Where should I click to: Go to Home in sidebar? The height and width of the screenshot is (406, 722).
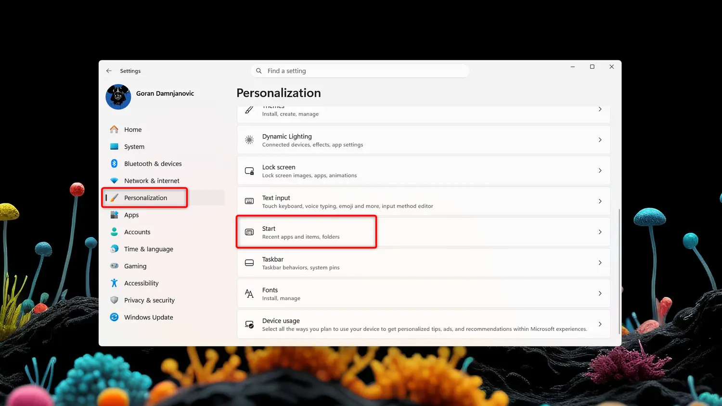pyautogui.click(x=165, y=129)
